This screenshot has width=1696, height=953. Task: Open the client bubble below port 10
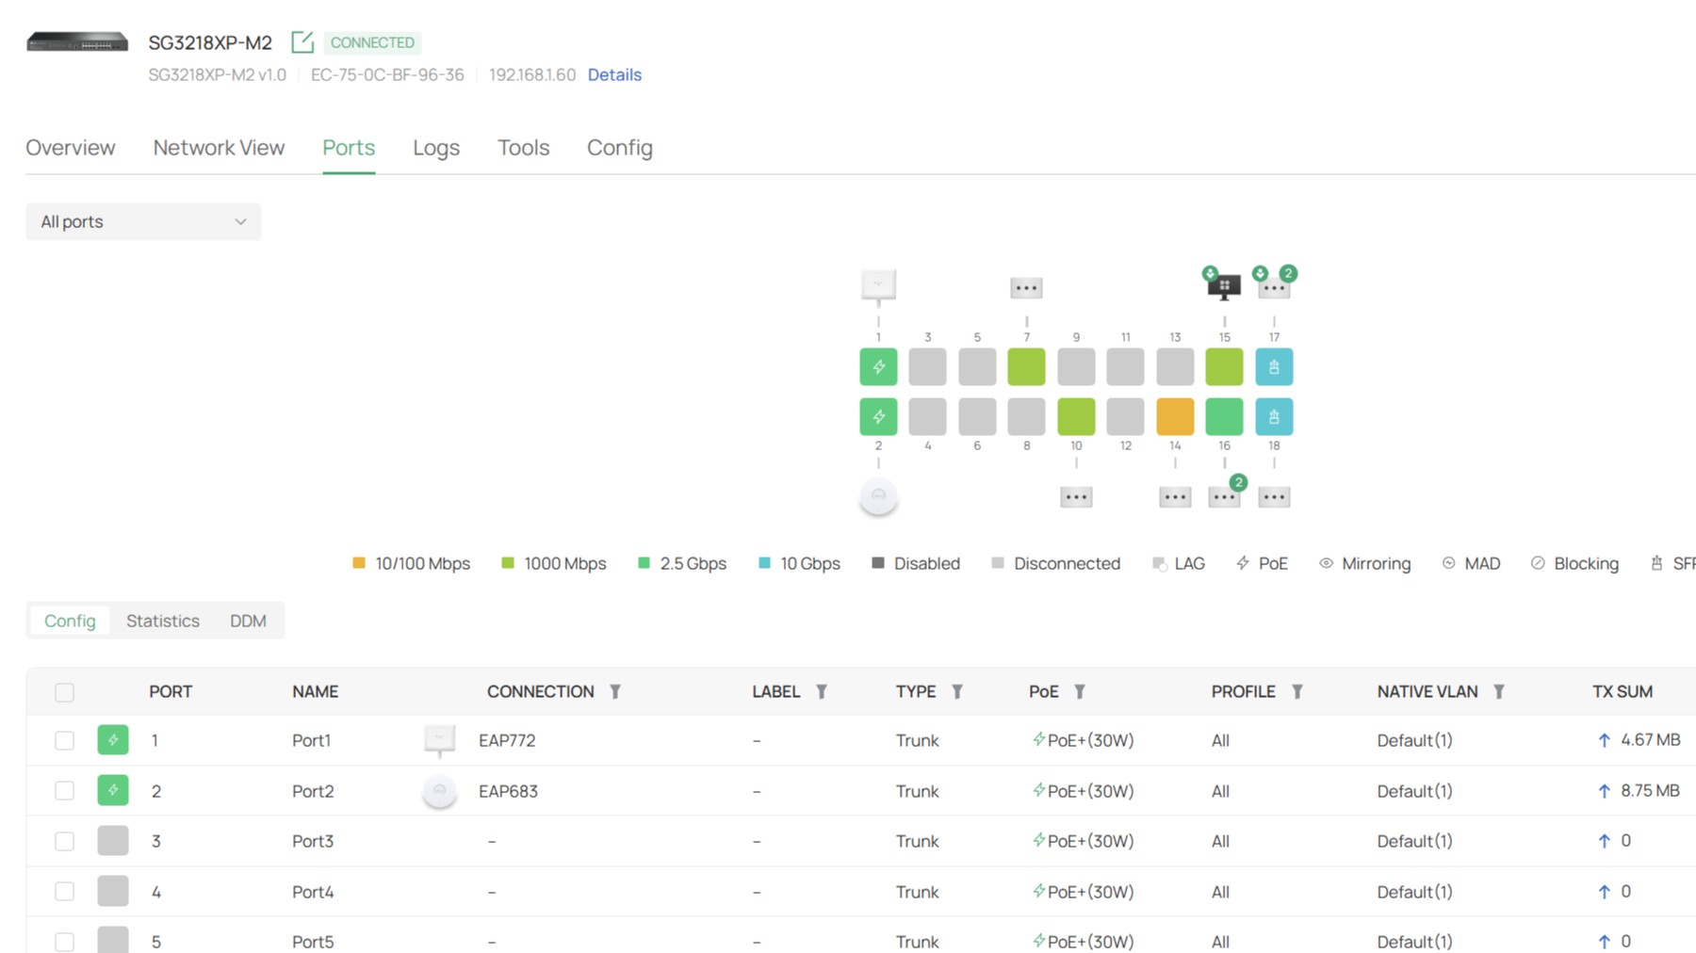[x=1076, y=497]
